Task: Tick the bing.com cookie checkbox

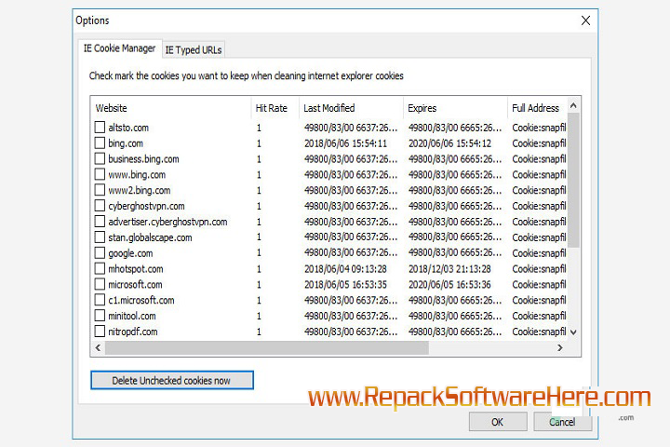Action: pos(100,142)
